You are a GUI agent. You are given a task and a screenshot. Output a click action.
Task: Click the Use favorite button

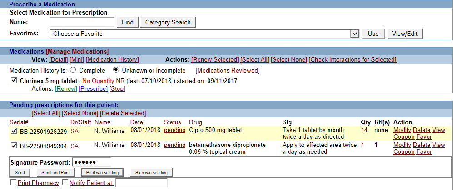tap(373, 34)
